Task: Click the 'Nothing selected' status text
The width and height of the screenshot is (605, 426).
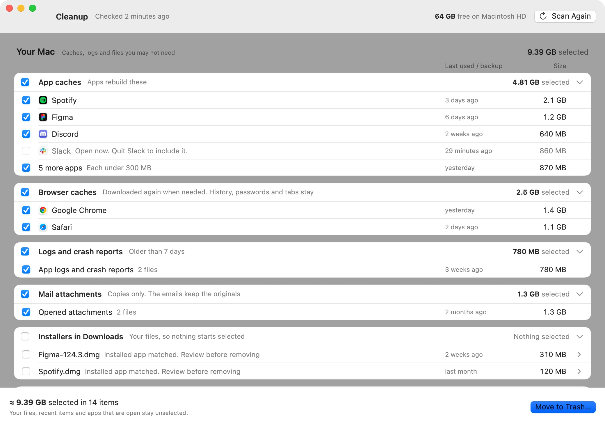Action: click(541, 337)
